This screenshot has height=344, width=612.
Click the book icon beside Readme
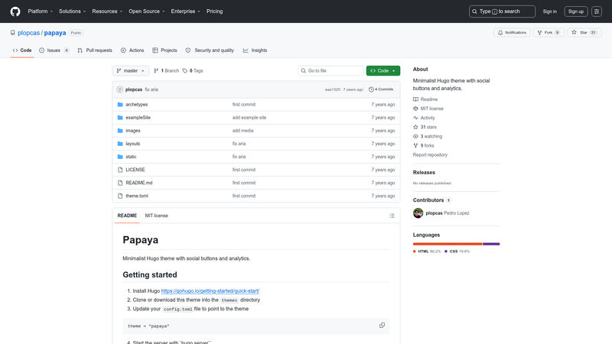coord(415,99)
